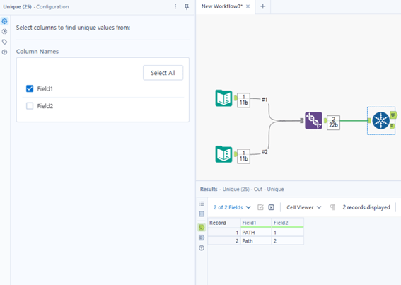Screen dimensions: 401x285
Task: Uncheck the Field1 column checkbox
Action: (30, 88)
